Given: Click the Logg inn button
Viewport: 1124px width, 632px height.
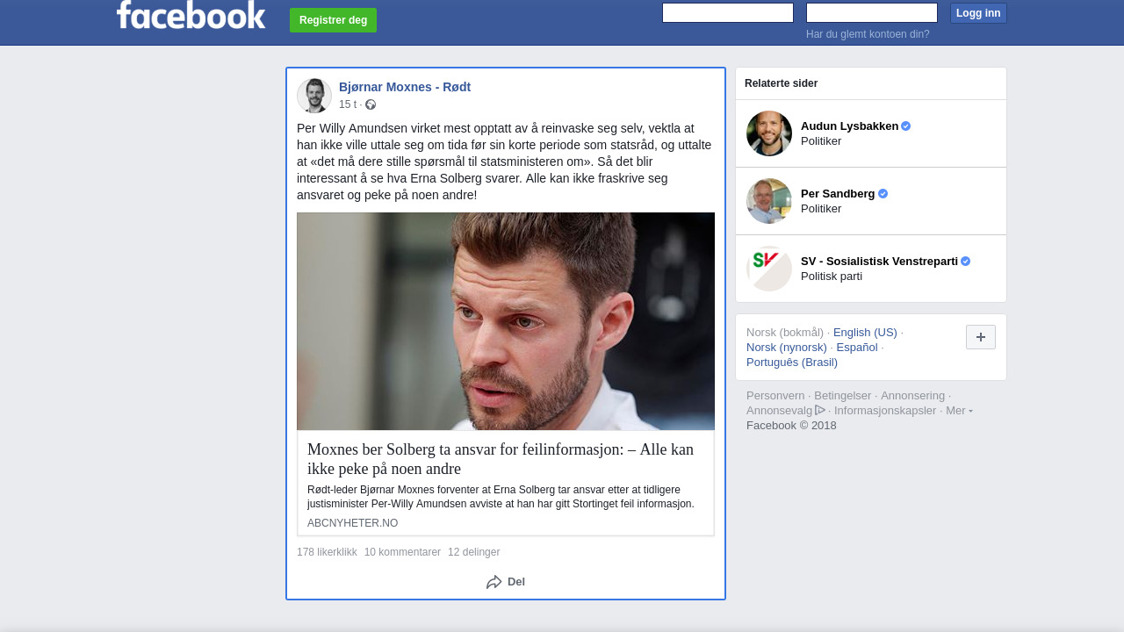Looking at the screenshot, I should point(978,13).
